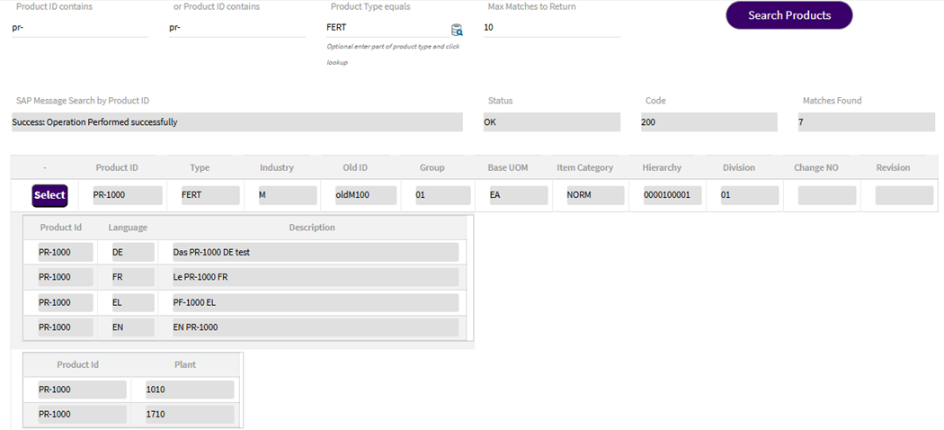Click the Old ID column header
Screen dimensions: 944x430
point(354,167)
